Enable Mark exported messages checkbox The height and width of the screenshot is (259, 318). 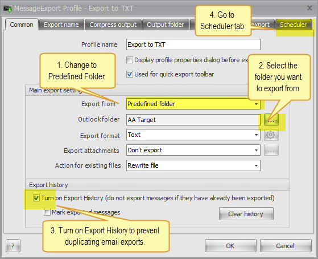47,212
